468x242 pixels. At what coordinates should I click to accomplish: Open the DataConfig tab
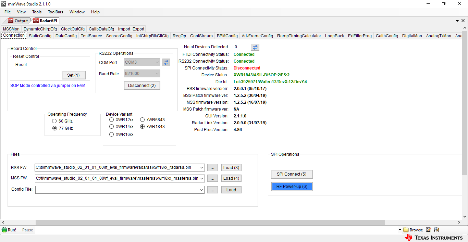point(66,36)
